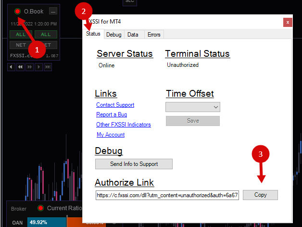Image resolution: width=302 pixels, height=227 pixels.
Task: Click the Online server status text
Action: click(106, 65)
